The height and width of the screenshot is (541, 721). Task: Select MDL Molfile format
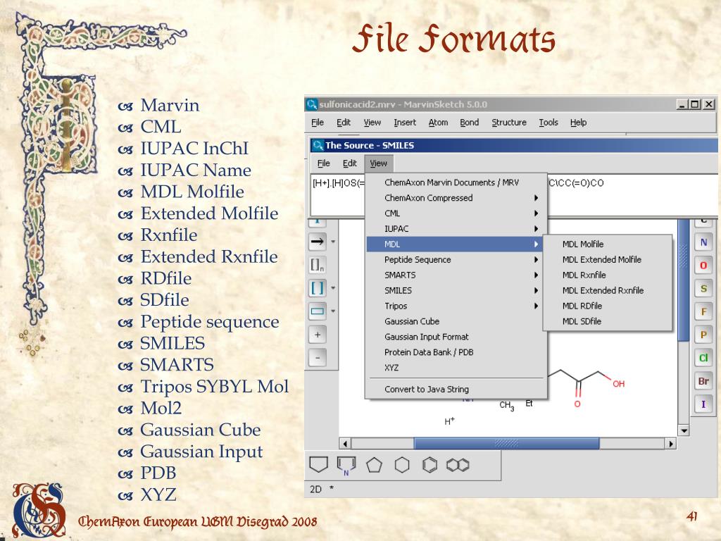(x=608, y=244)
